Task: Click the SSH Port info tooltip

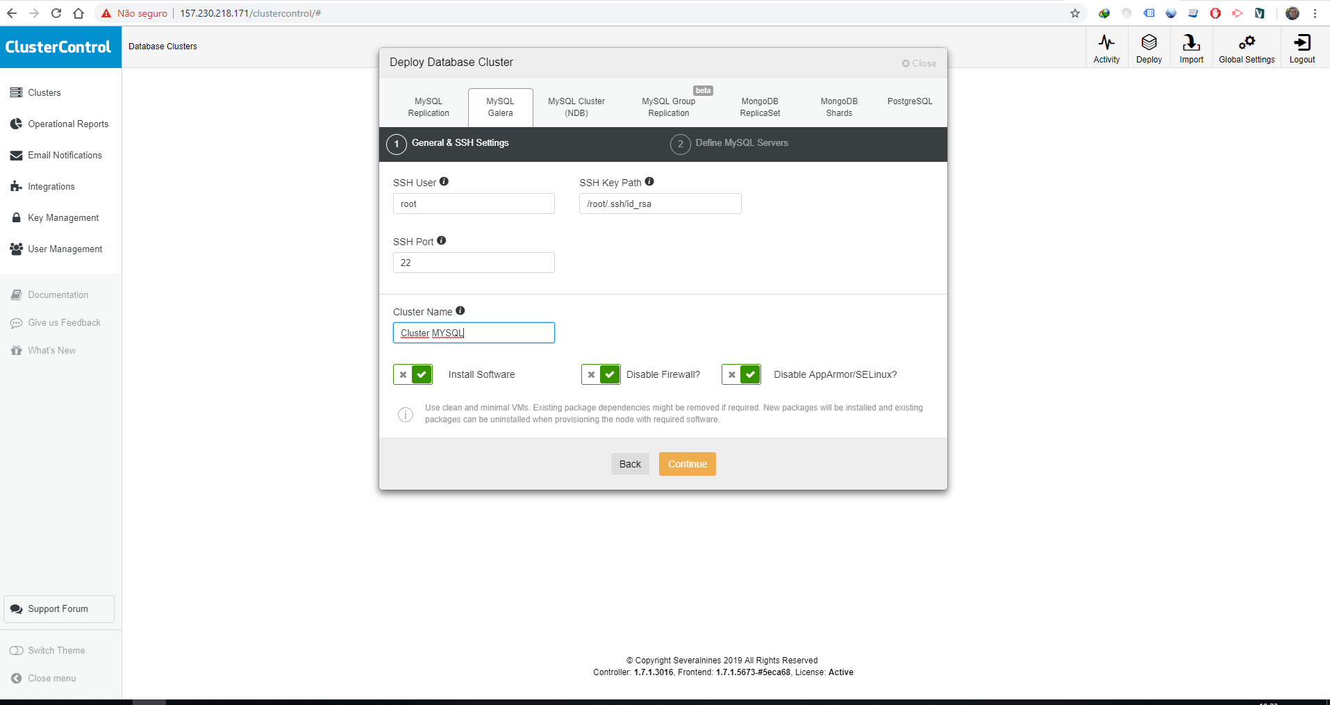Action: [x=440, y=240]
